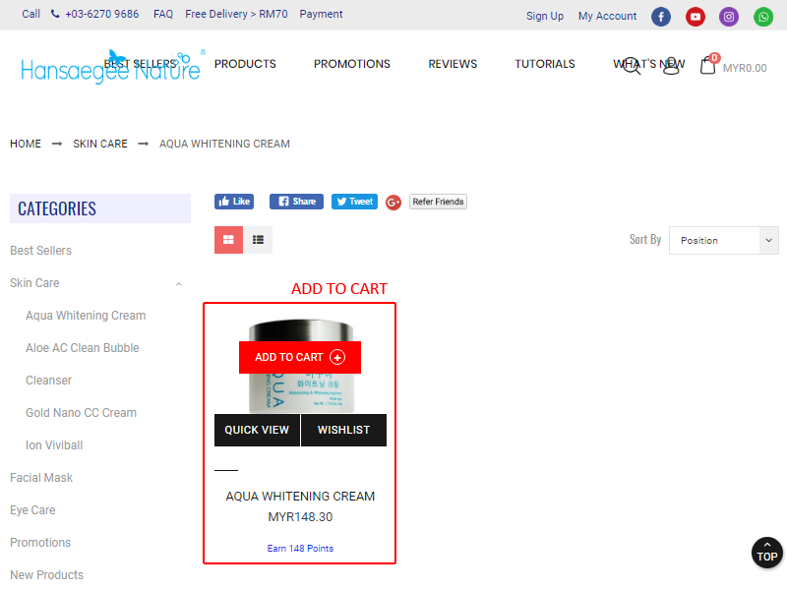Select Skin Care category
Screen dimensions: 787x590
(x=34, y=283)
